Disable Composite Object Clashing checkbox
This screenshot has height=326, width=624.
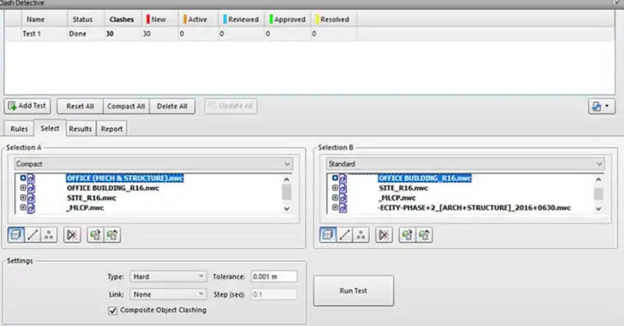pos(112,310)
